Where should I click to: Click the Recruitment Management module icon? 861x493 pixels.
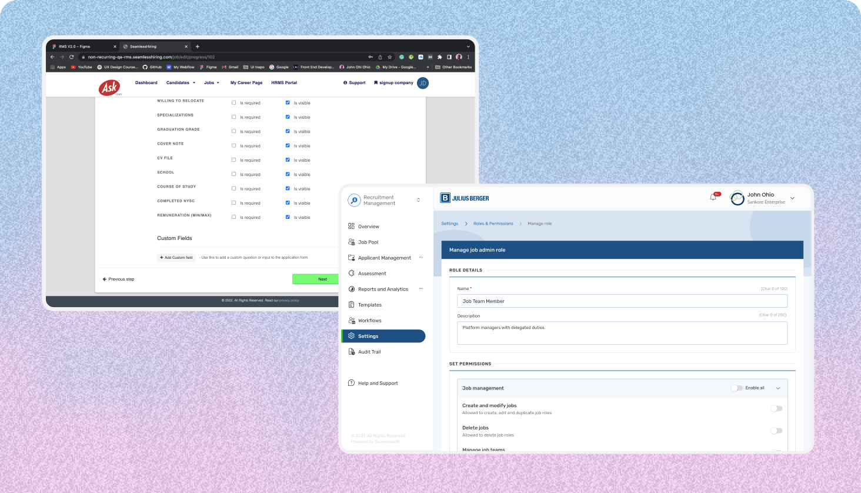(x=354, y=200)
